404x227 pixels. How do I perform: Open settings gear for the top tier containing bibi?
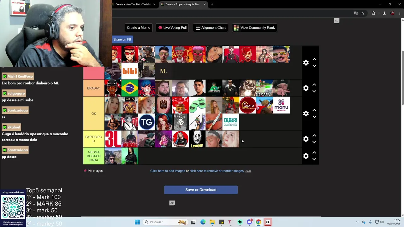[306, 63]
